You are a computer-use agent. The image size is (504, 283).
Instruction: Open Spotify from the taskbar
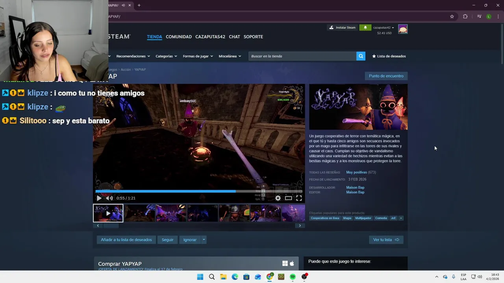tap(293, 277)
